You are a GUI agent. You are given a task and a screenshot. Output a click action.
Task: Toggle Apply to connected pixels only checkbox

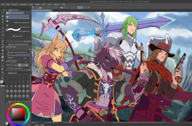pyautogui.click(x=8, y=52)
